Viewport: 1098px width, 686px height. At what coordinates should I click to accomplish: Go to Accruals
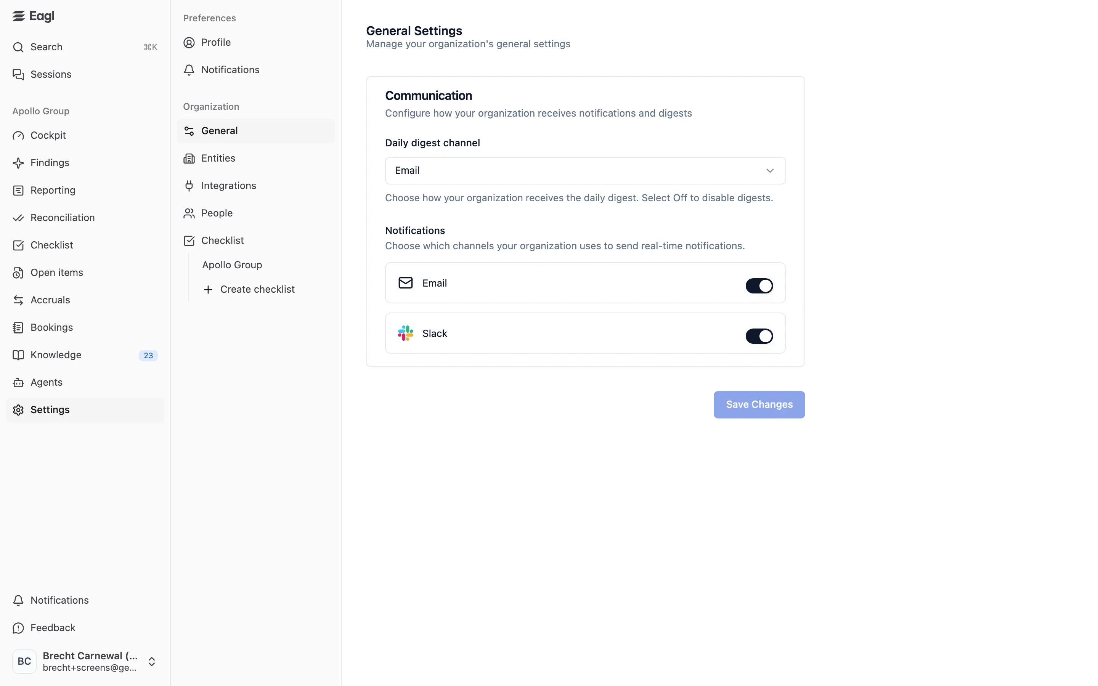click(x=85, y=300)
